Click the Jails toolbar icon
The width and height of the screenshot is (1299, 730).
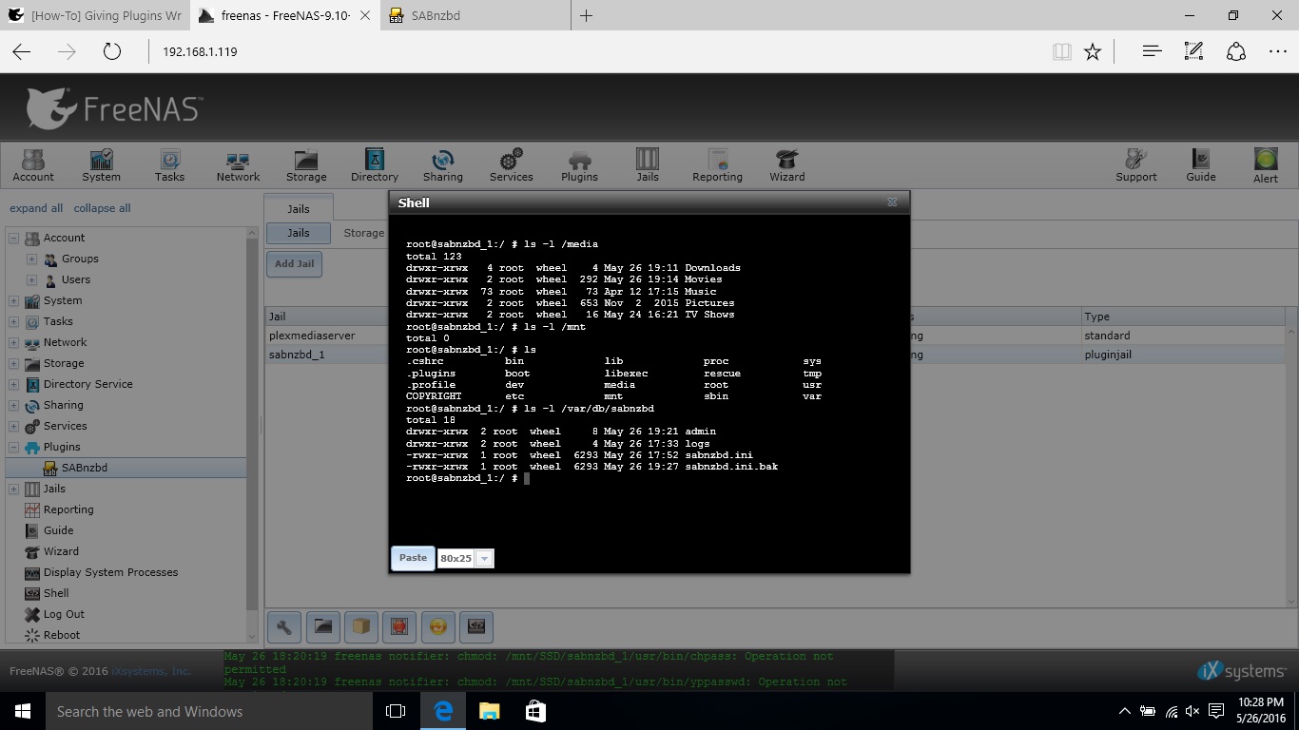648,163
